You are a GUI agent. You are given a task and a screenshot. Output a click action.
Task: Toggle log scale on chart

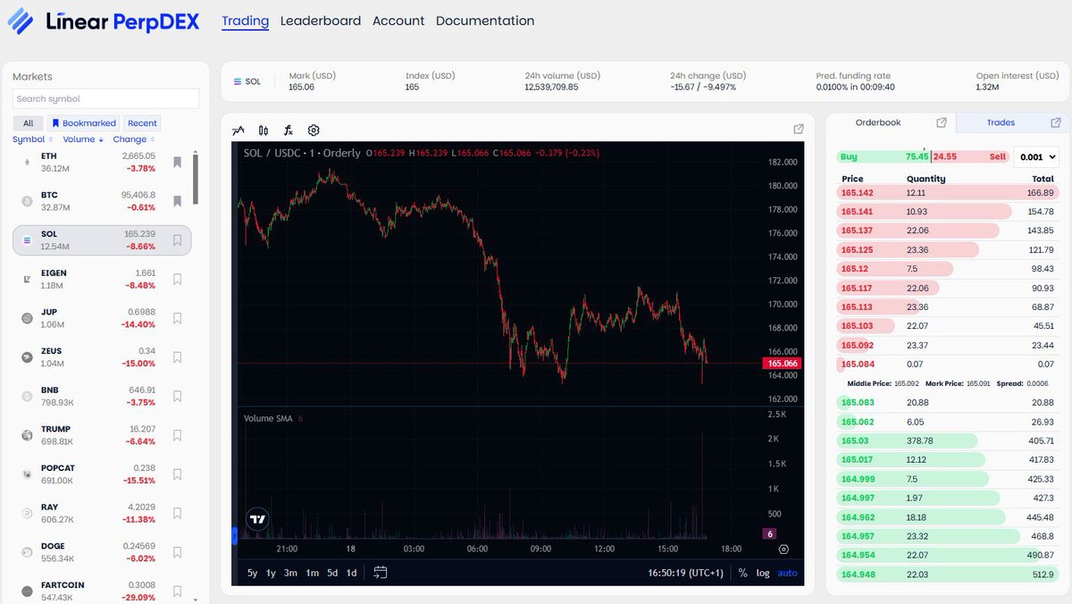pos(763,573)
